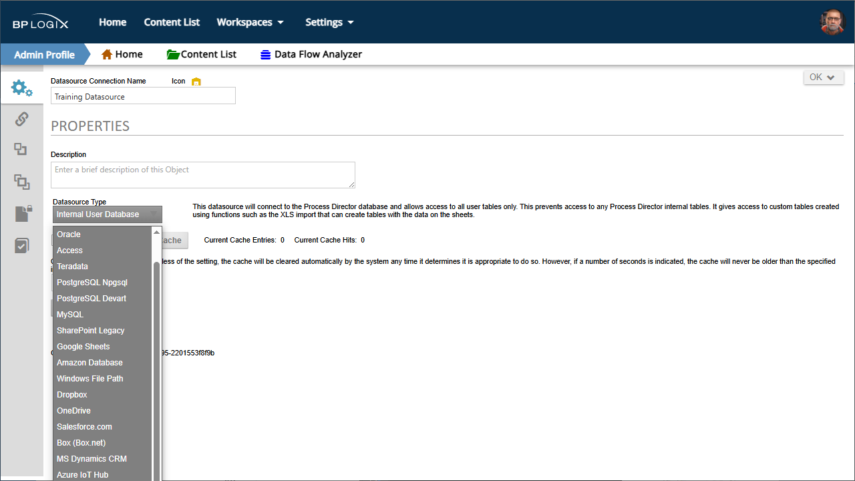Select Access datasource type
This screenshot has width=855, height=481.
103,251
